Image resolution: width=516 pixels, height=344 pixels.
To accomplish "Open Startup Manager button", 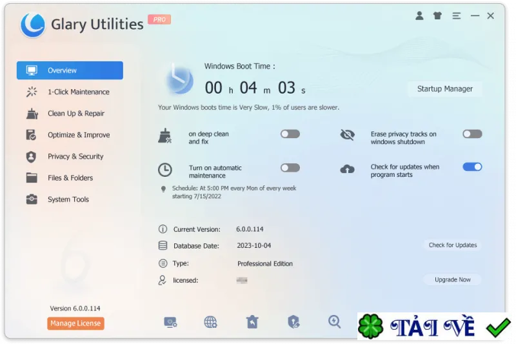I will 445,89.
